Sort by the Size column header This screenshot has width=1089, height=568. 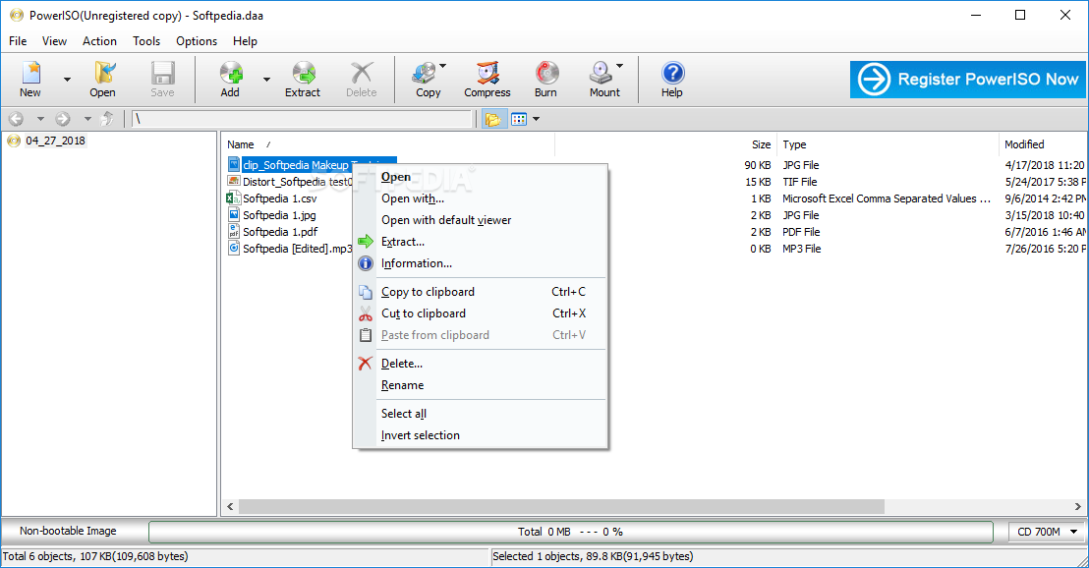pyautogui.click(x=761, y=144)
